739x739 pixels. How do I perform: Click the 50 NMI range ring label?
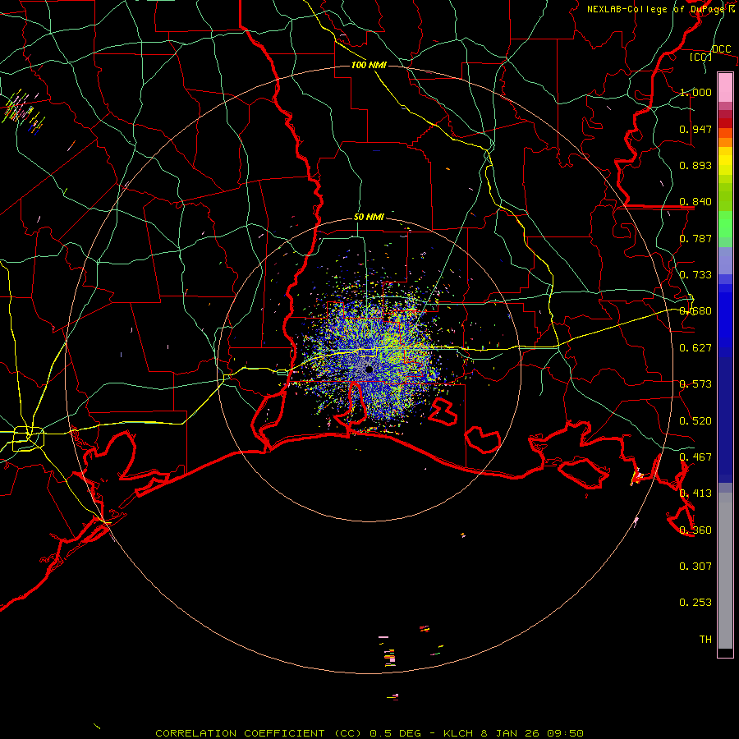(x=369, y=217)
